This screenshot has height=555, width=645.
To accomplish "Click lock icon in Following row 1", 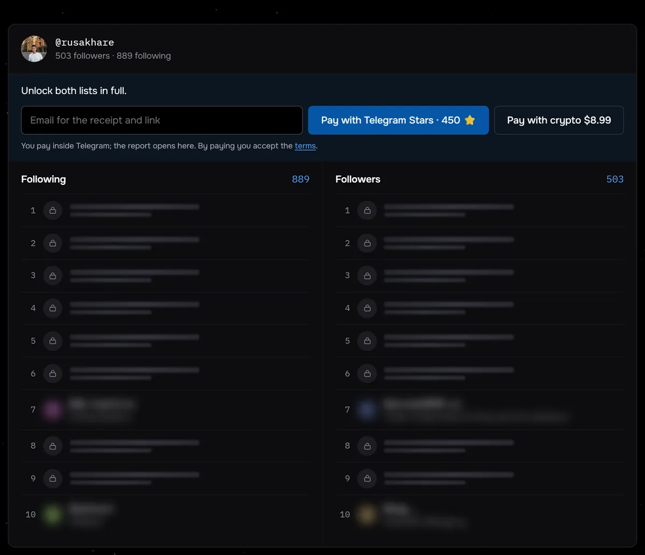I will pyautogui.click(x=53, y=211).
